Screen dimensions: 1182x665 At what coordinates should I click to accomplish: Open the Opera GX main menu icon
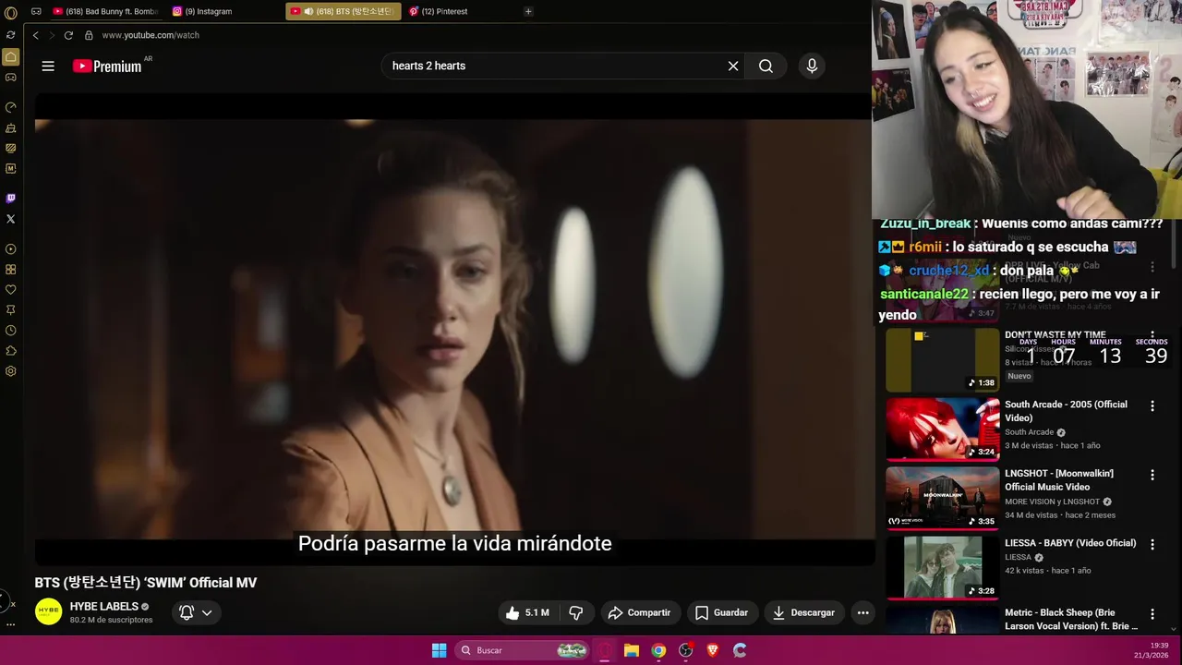(10, 13)
